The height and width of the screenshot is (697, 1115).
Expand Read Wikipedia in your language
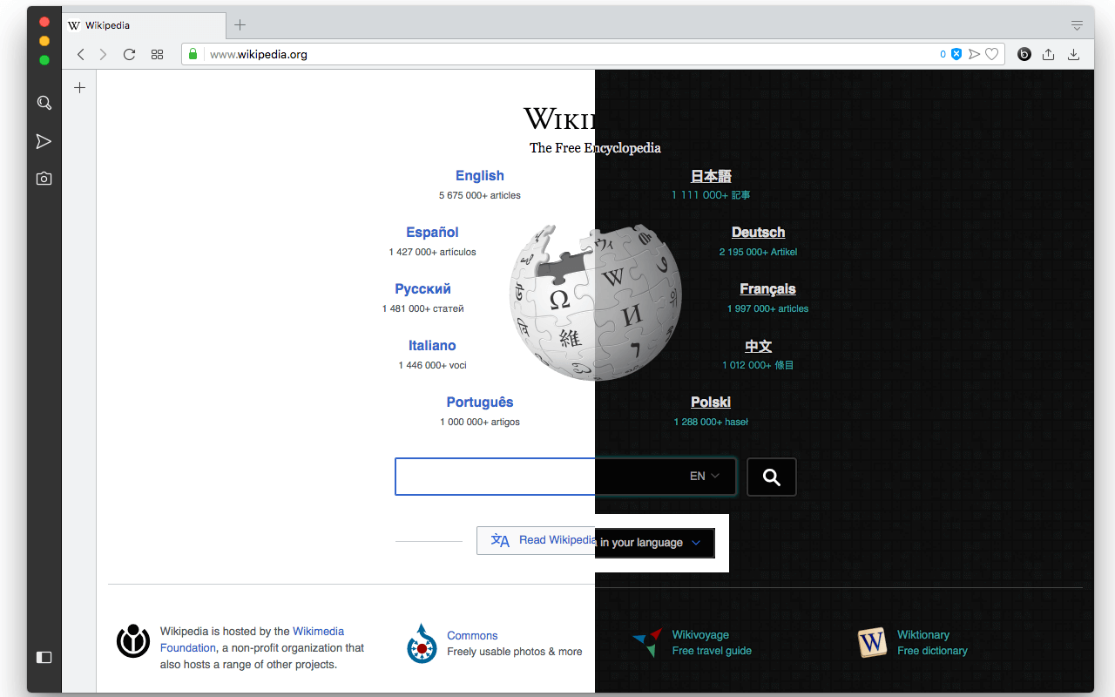click(596, 541)
